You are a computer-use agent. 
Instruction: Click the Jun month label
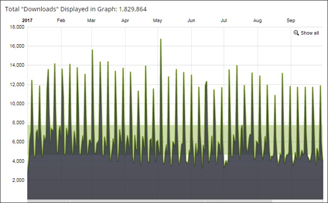click(191, 20)
